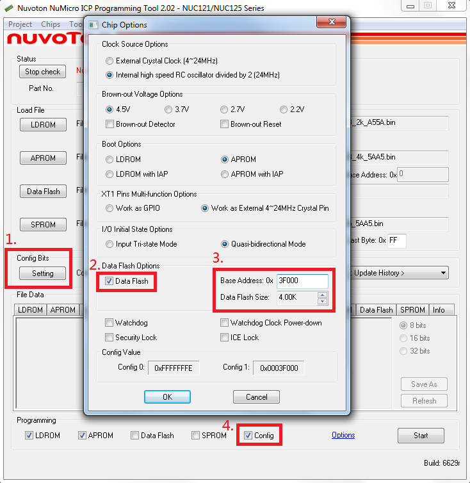Choose 4.5V brown-out voltage
This screenshot has width=470, height=483.
(x=109, y=110)
